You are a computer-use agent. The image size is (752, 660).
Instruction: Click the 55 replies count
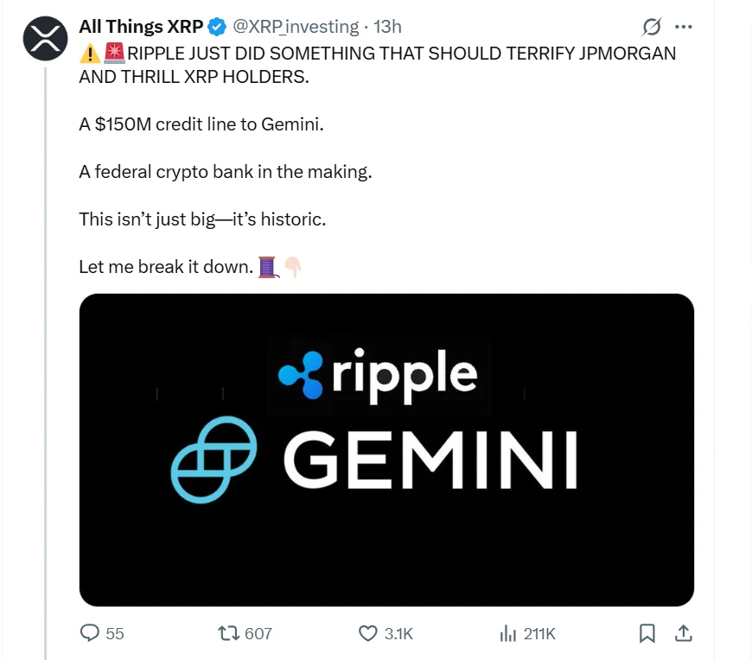pyautogui.click(x=113, y=633)
